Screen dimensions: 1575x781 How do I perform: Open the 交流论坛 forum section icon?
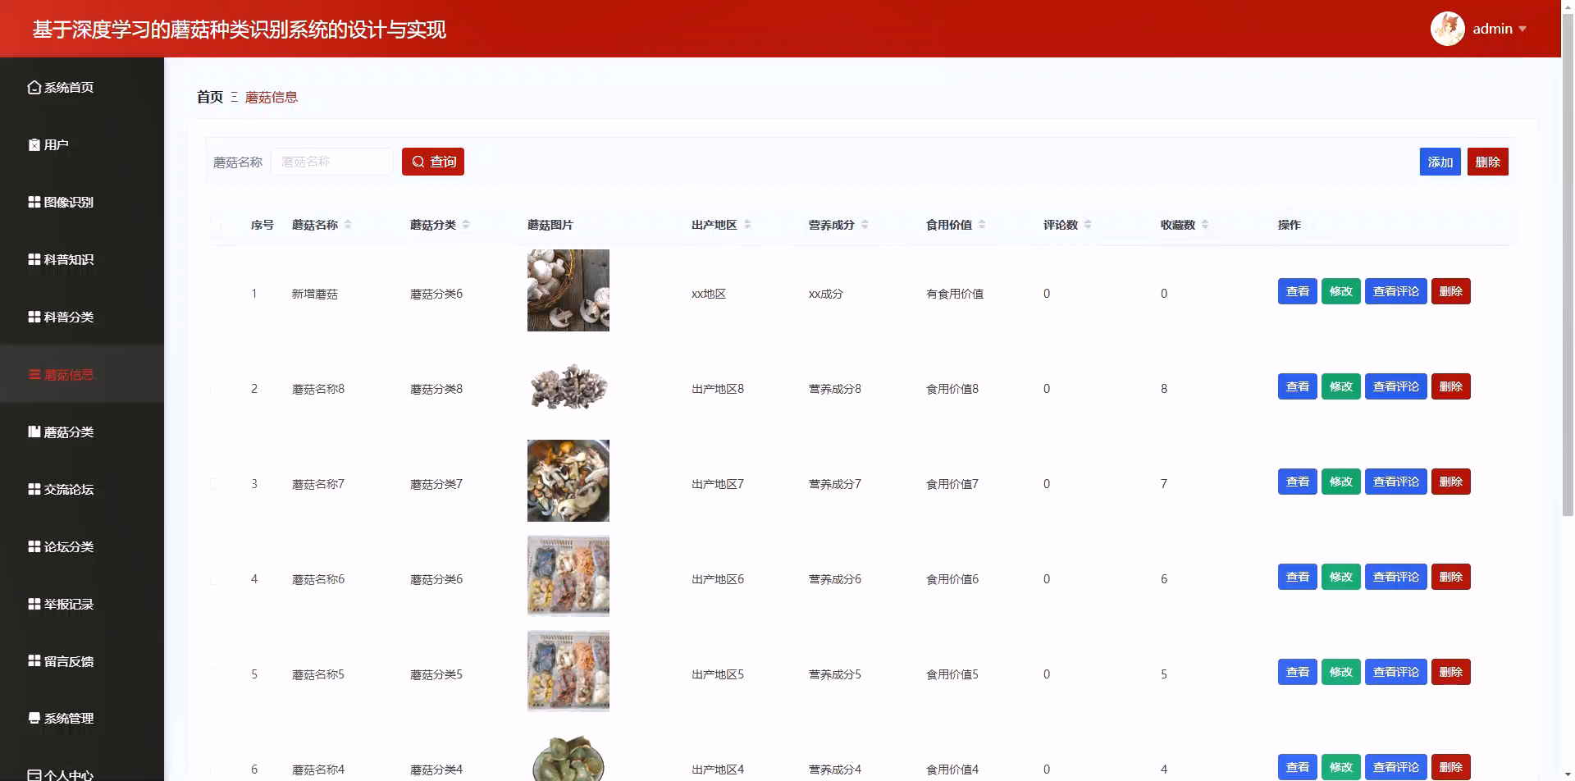[34, 489]
